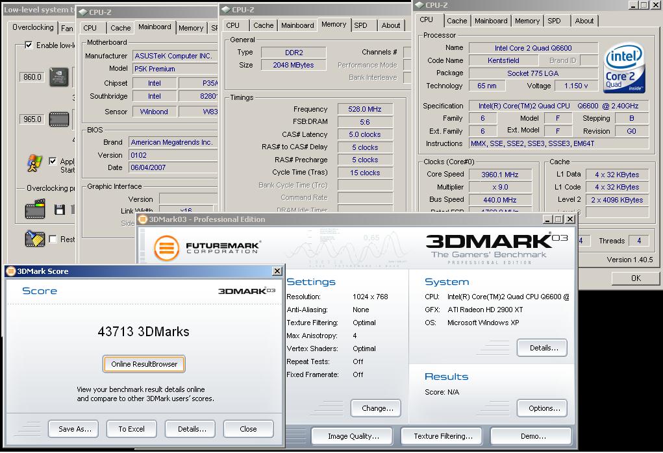Click the CAS# Latency 5.0 clocks value
Viewport: 663px width, 453px height.
pyautogui.click(x=365, y=134)
